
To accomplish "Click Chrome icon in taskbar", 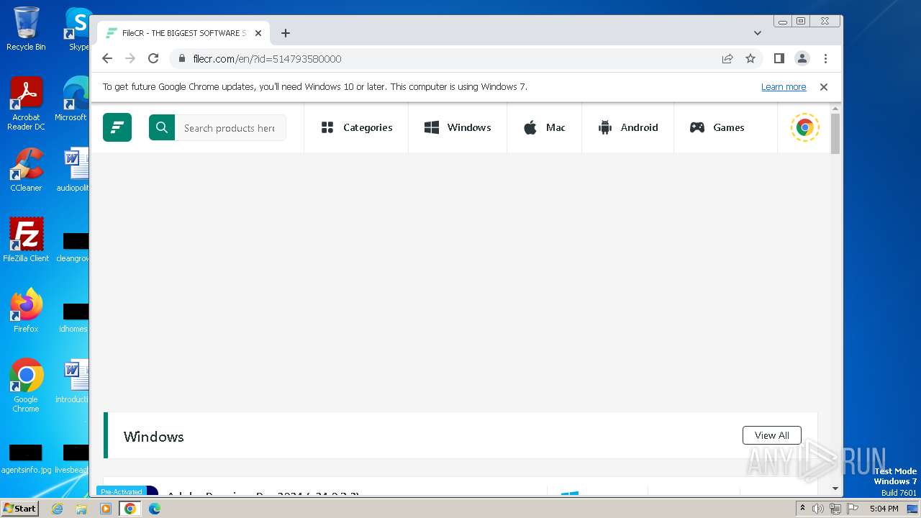I will (x=130, y=509).
